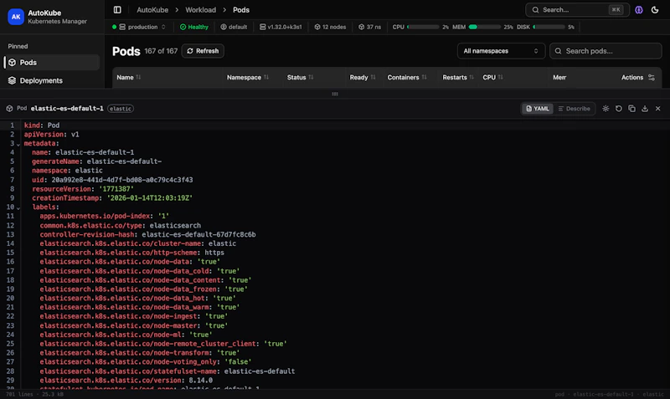Click the v1.32.0+k3s1 version badge

point(281,27)
